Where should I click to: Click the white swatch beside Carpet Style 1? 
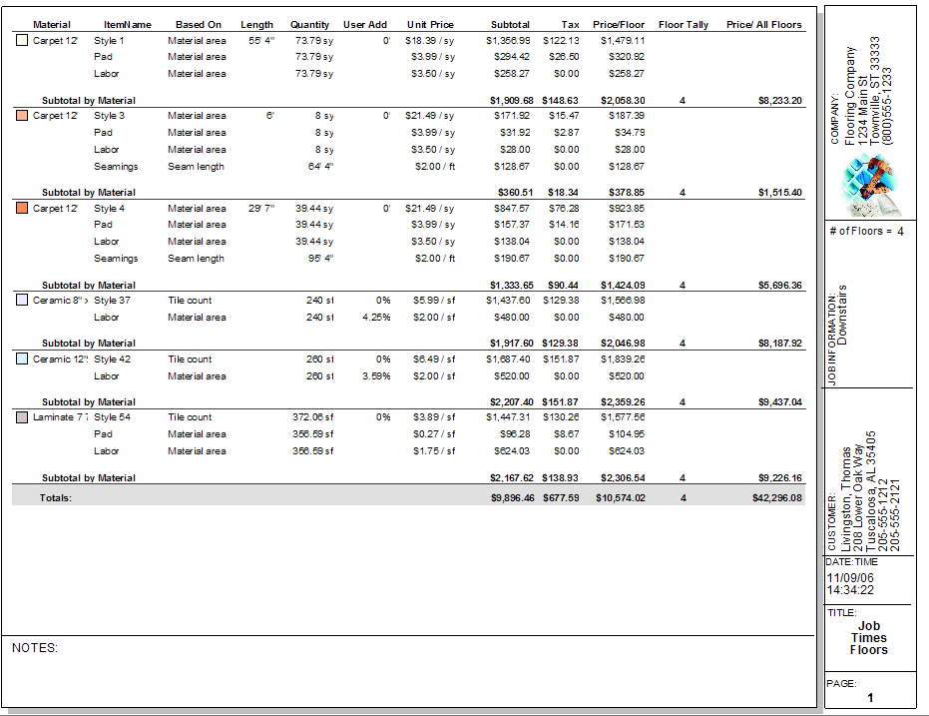pos(22,41)
